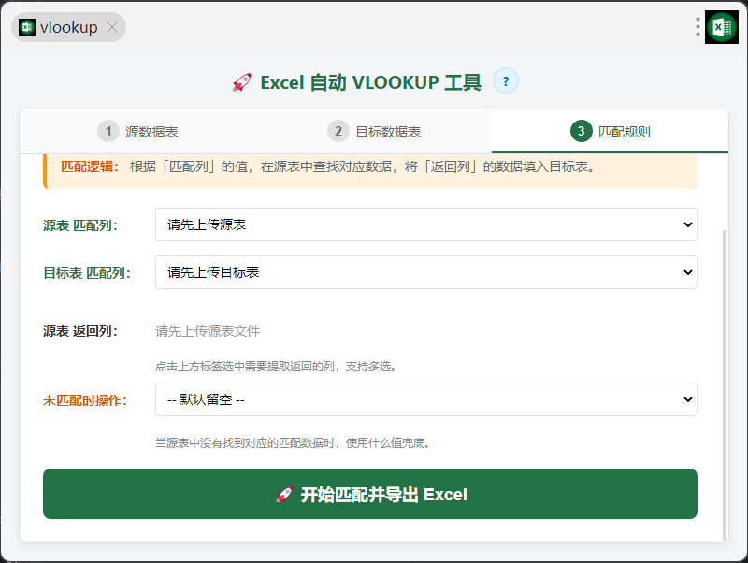Image resolution: width=748 pixels, height=563 pixels.
Task: Open the question mark help icon
Action: [x=505, y=81]
